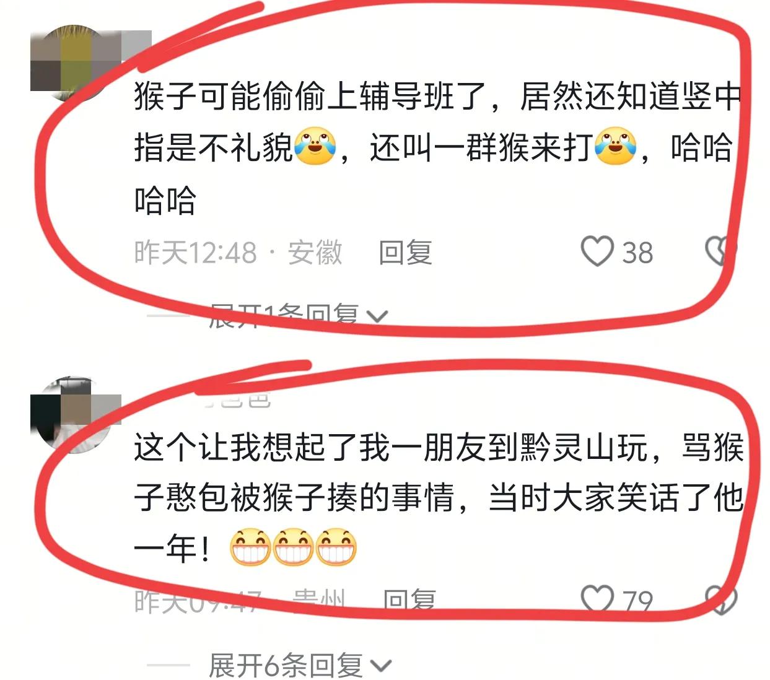Select the 猴子可能偷偷上辅导班了 comment text

(437, 148)
